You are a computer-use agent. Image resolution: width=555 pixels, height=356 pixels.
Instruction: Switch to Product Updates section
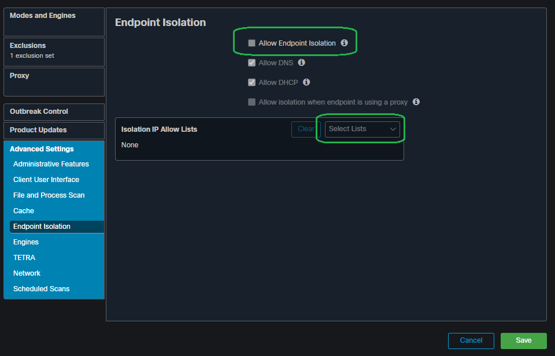[x=54, y=130]
